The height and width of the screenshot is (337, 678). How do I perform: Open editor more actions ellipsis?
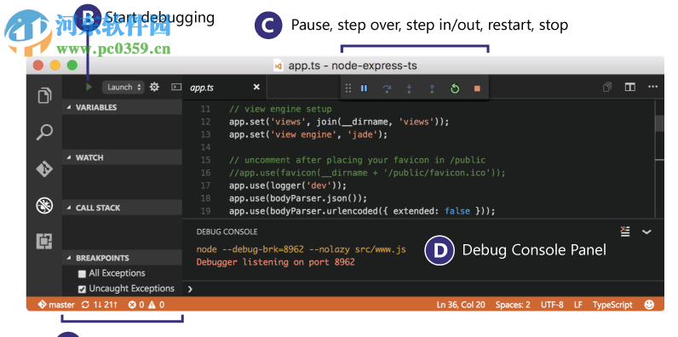[653, 88]
